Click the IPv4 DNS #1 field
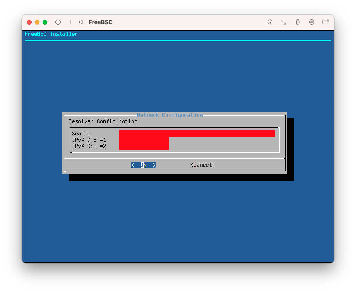This screenshot has height=292, width=356. coord(144,140)
